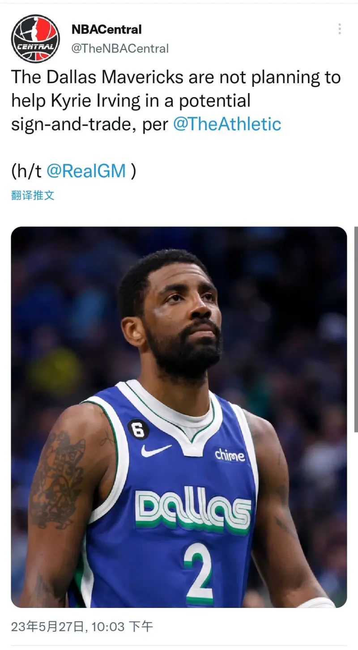Click 翻译推文 to translate the tweet
This screenshot has height=650, width=358.
point(33,195)
